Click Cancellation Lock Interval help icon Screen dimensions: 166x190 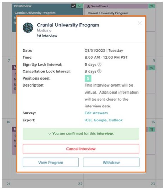tap(100, 71)
